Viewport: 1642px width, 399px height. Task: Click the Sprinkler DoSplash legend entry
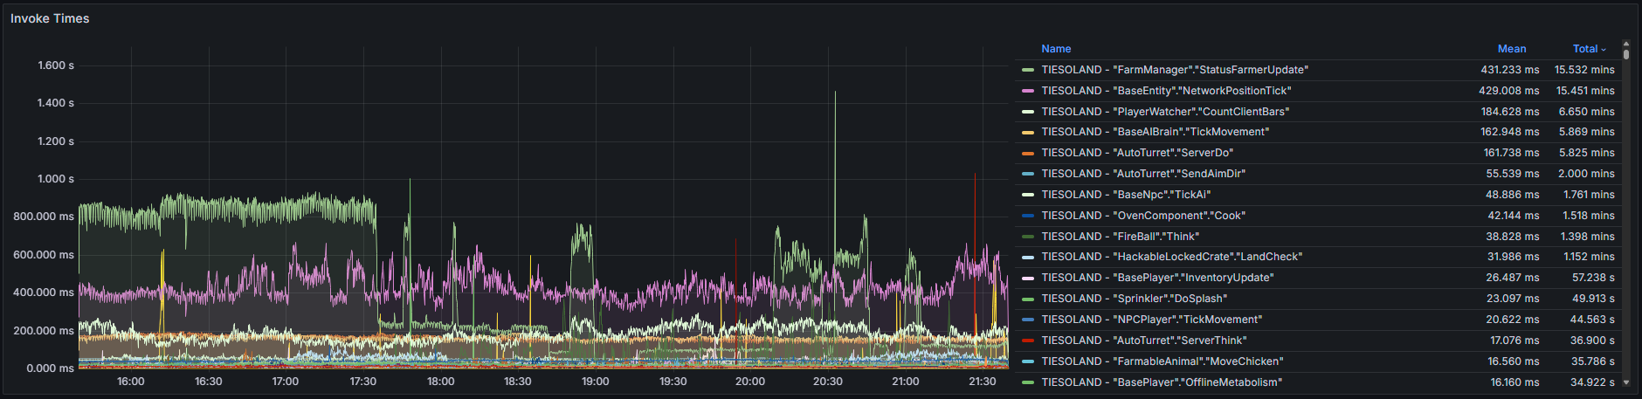(x=1134, y=299)
